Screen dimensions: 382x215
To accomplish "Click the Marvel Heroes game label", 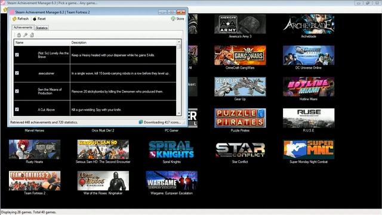I will tap(35, 130).
